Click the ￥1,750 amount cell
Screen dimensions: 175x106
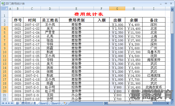pos(117,60)
